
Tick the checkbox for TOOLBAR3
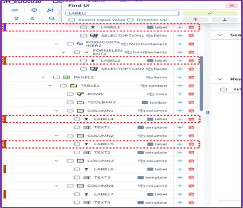(x=70, y=102)
